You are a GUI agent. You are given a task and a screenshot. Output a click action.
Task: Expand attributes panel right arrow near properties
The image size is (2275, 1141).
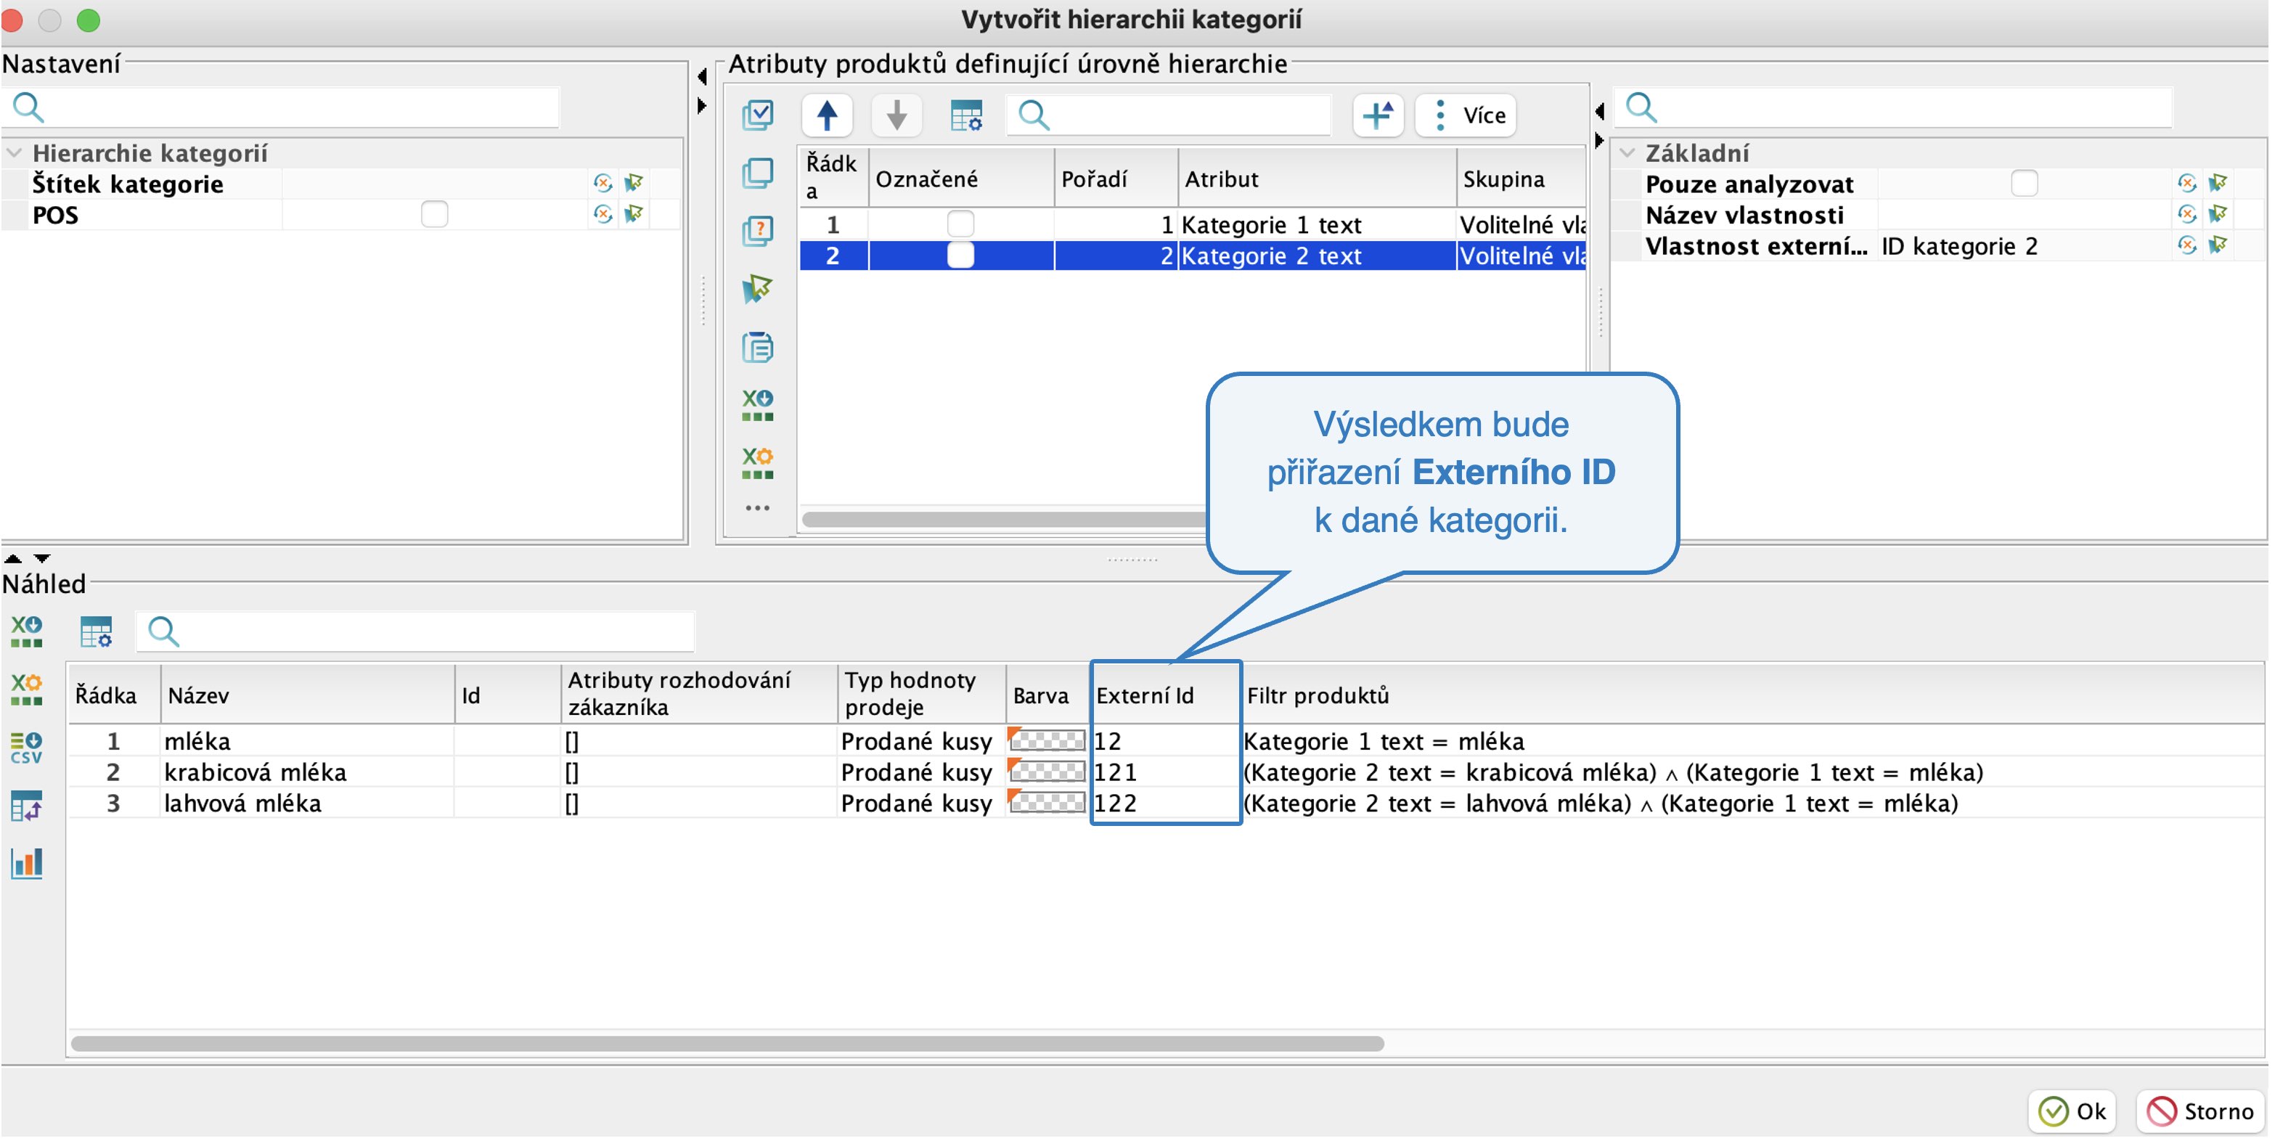pos(1599,140)
